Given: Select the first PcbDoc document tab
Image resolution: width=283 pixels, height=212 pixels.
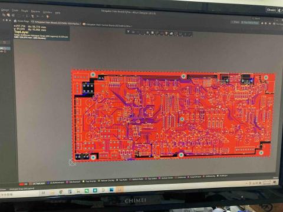Looking at the screenshot, I should coord(56,23).
